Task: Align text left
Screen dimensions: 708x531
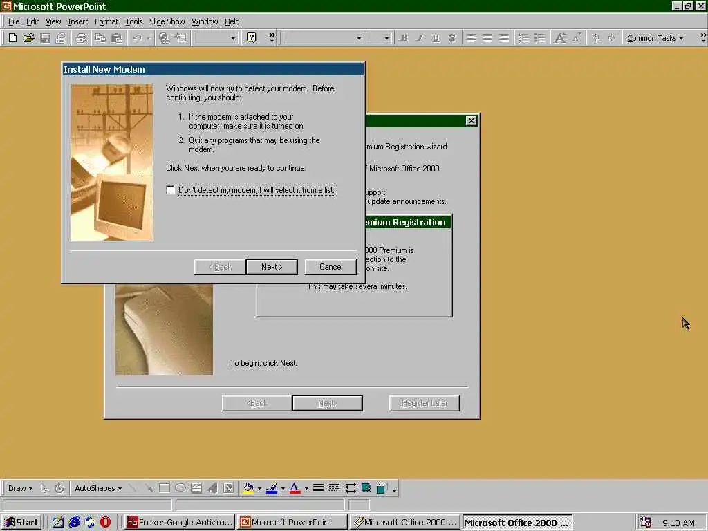Action: [x=471, y=38]
